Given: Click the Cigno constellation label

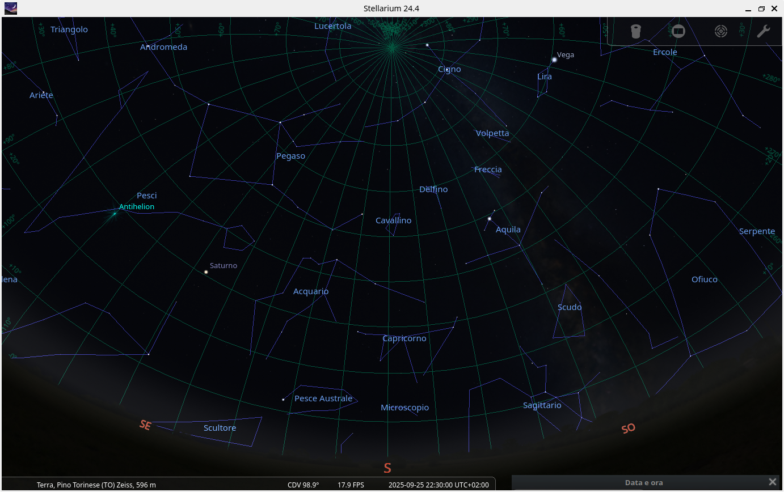Looking at the screenshot, I should click(449, 69).
